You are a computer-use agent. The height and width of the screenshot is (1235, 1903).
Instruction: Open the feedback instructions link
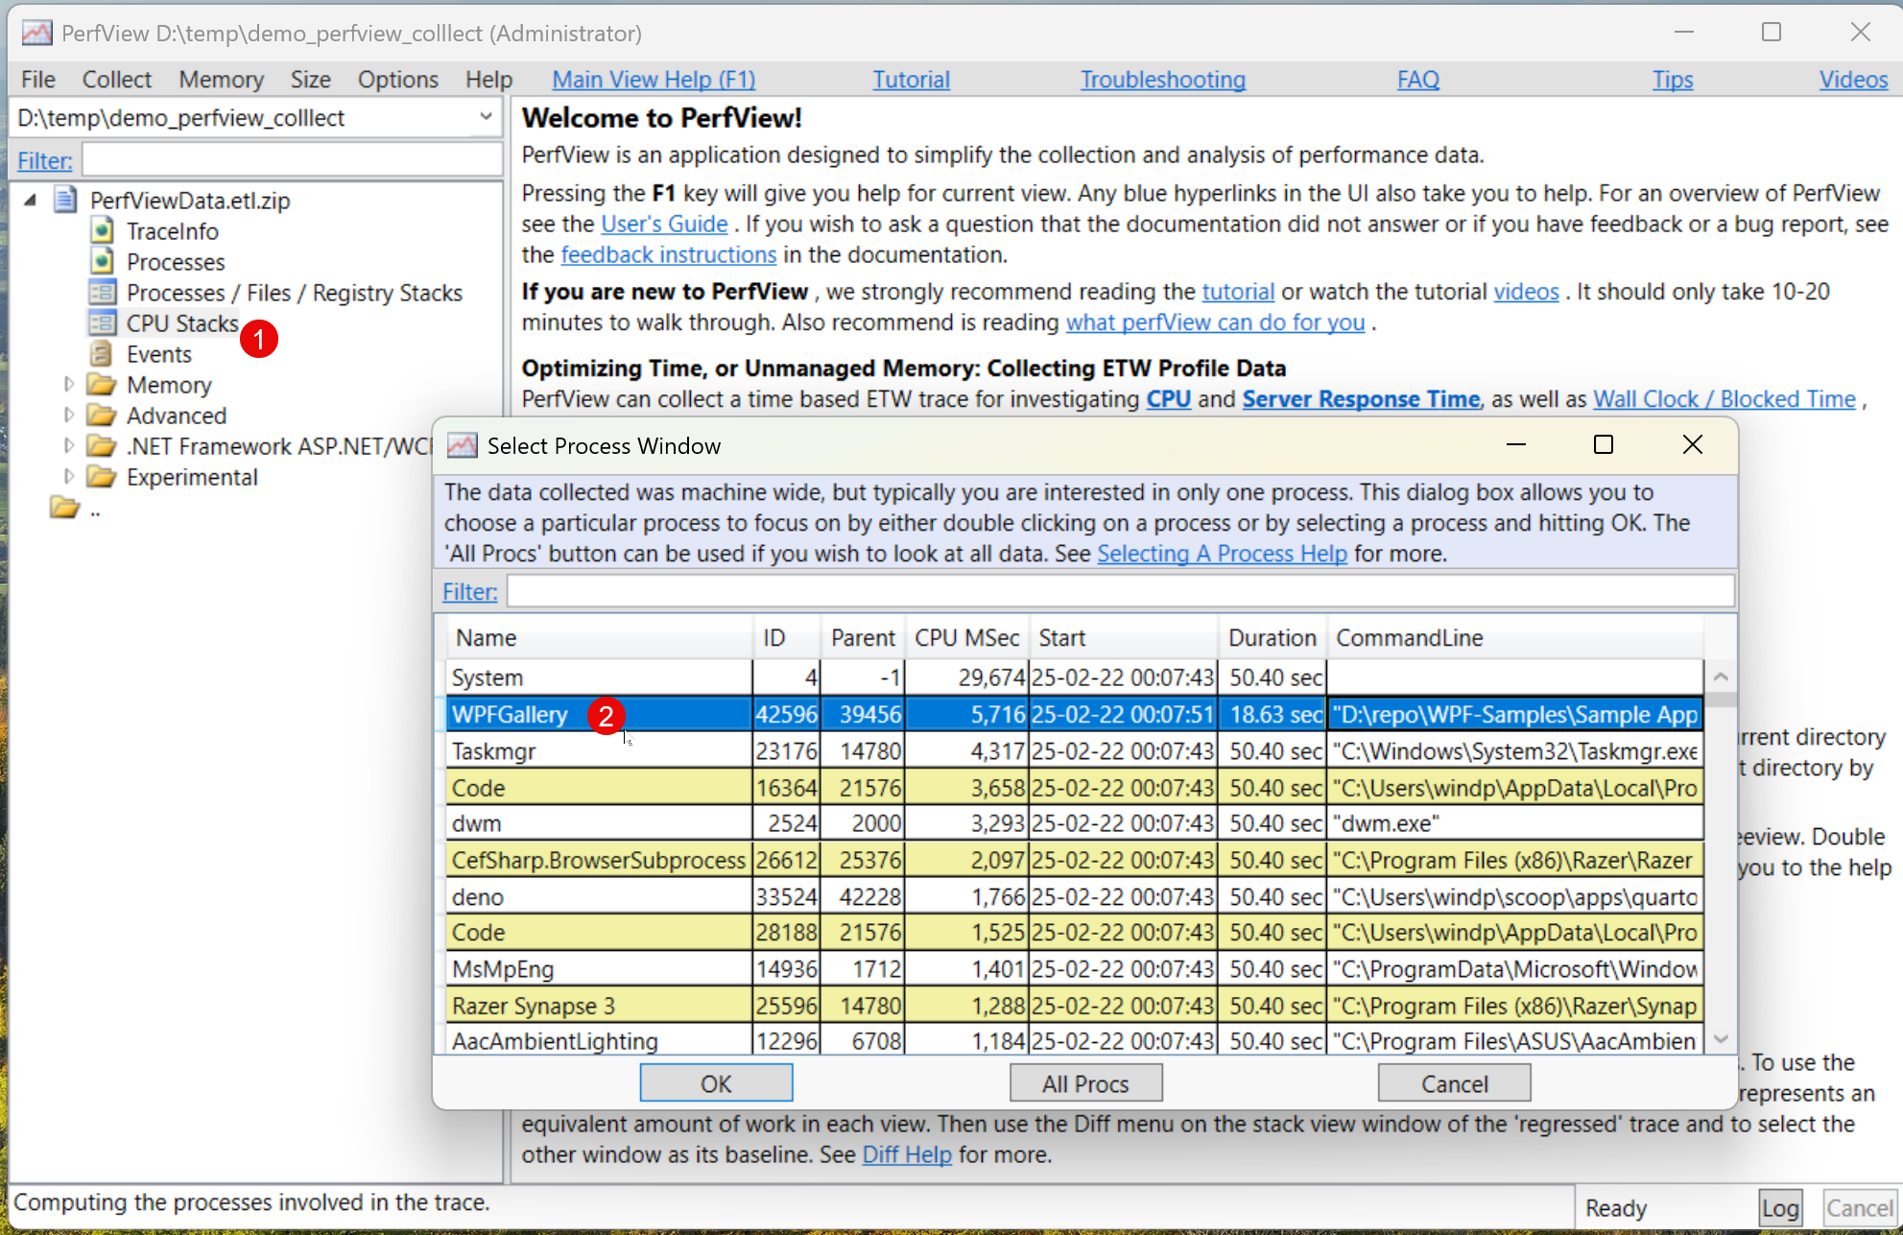[668, 254]
